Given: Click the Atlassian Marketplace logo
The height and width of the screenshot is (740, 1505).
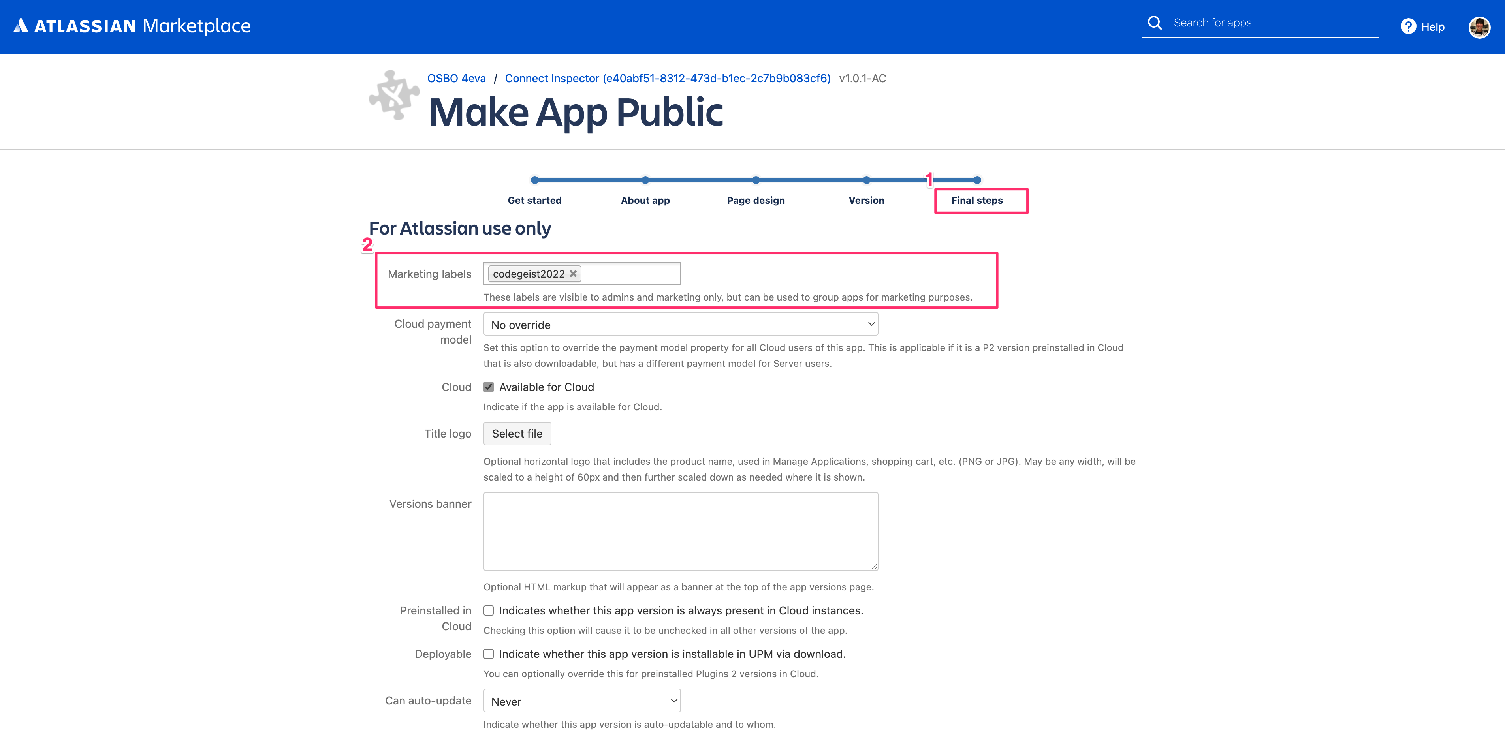Looking at the screenshot, I should point(132,26).
